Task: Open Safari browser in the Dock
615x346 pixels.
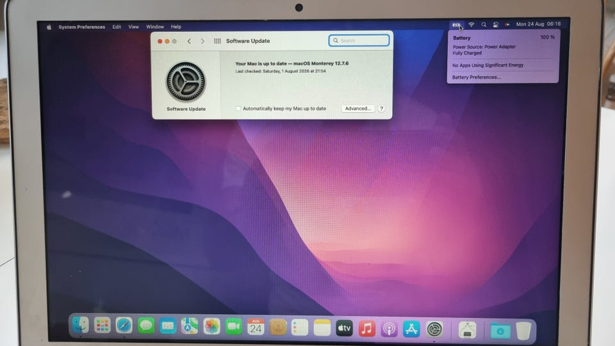Action: pos(124,325)
